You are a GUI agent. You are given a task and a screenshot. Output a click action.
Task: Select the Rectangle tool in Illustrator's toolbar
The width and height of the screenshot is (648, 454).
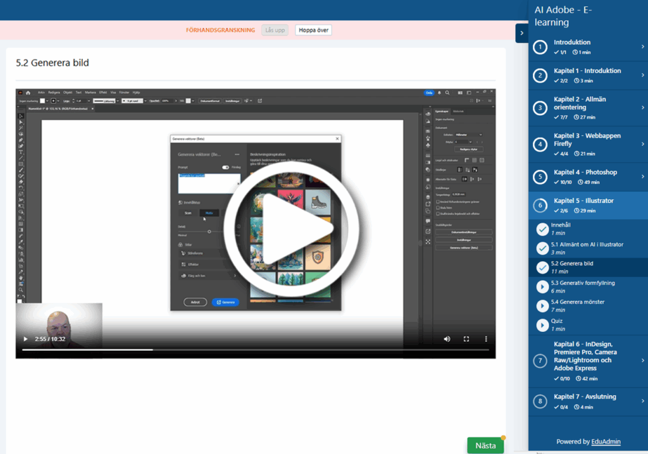point(21,164)
